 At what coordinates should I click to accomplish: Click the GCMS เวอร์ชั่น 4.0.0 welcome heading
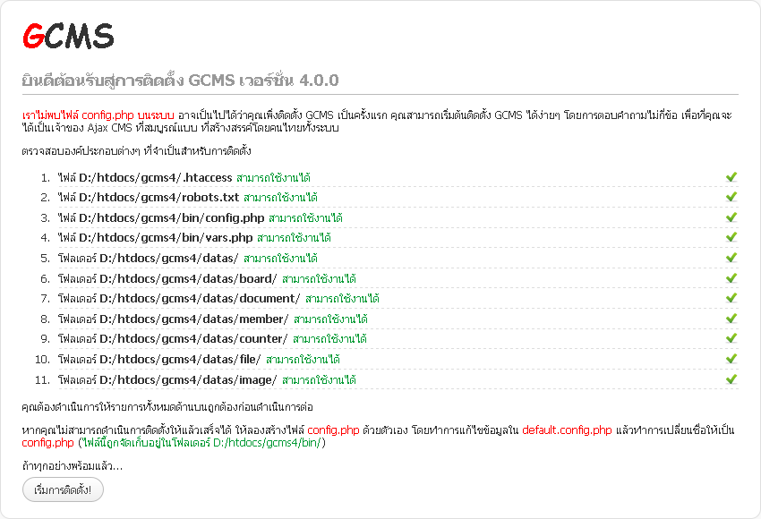coord(180,80)
